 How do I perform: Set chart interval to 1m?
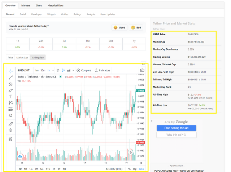pos(37,70)
